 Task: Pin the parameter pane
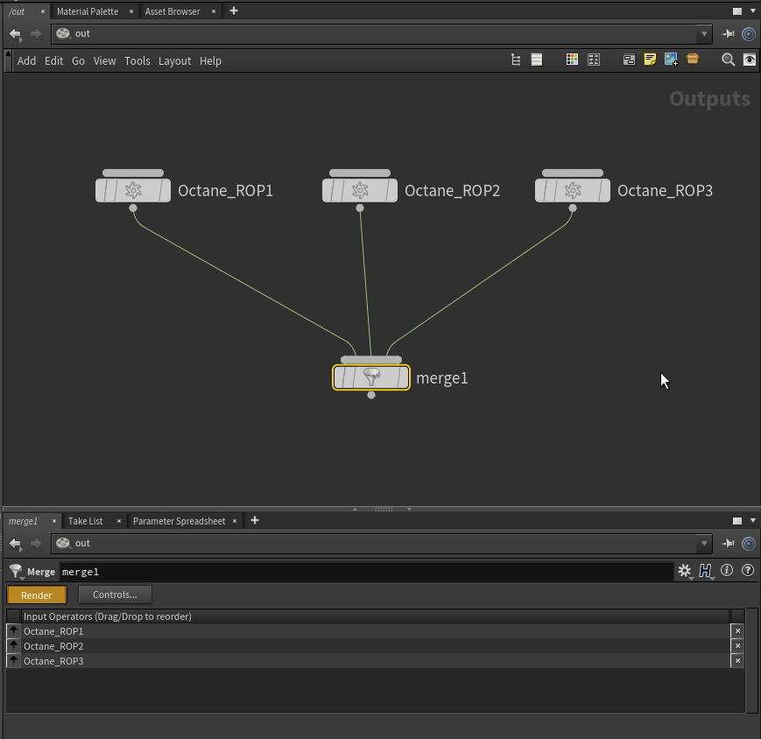tap(728, 544)
